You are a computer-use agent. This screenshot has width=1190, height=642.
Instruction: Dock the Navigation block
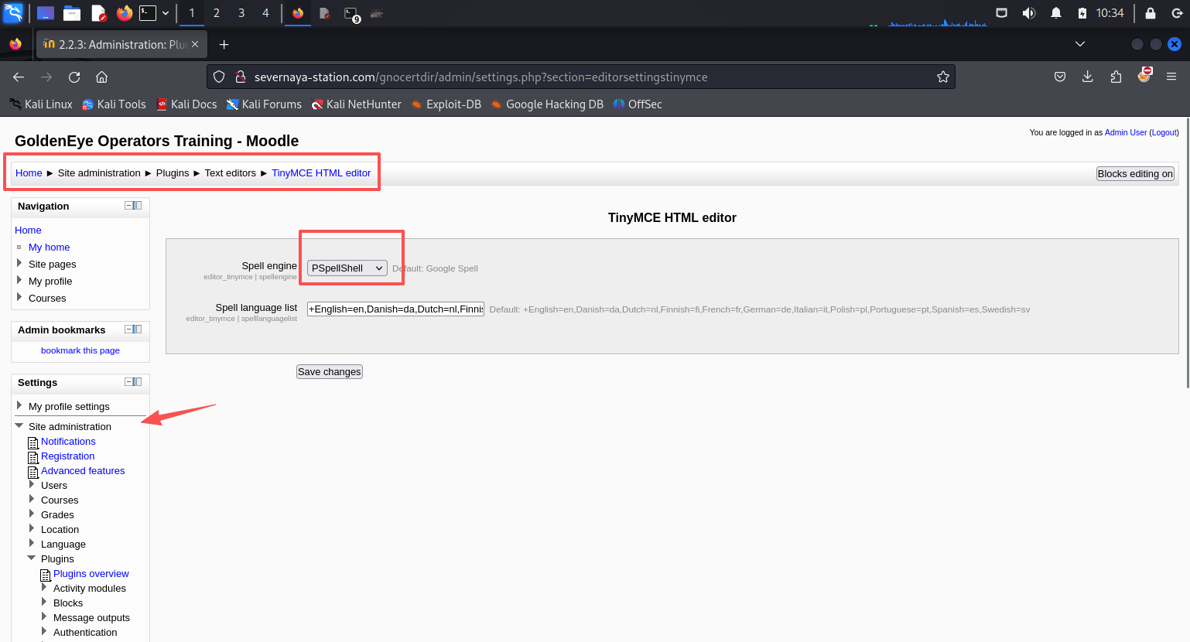(138, 206)
